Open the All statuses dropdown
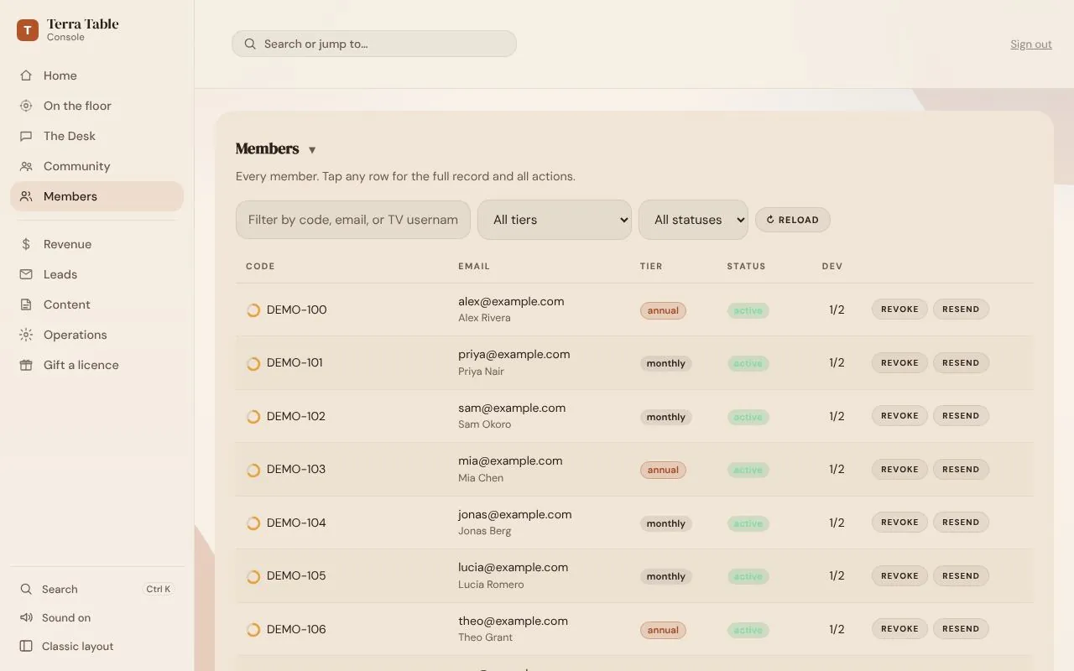 [x=693, y=220]
